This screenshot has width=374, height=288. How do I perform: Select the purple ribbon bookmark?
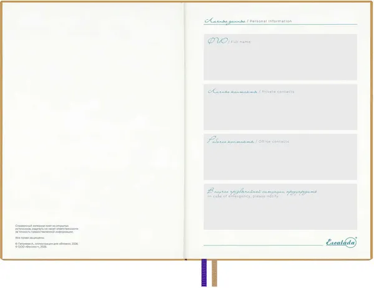[x=204, y=272]
